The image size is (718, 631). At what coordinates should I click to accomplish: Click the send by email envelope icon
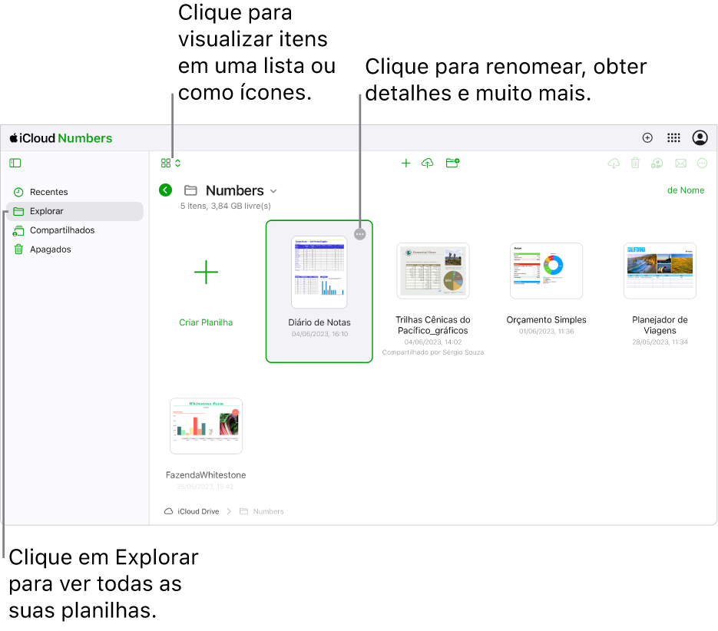point(681,163)
